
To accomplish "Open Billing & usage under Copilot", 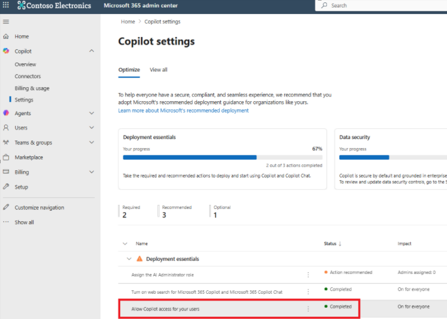I will point(32,88).
